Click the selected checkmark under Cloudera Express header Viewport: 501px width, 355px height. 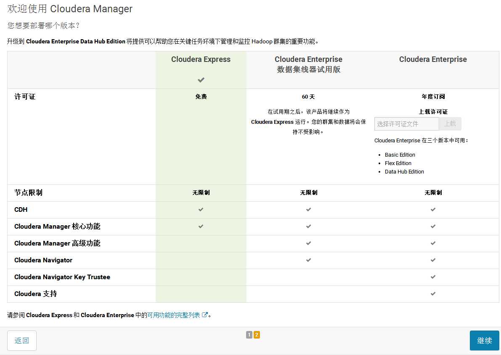coord(201,80)
